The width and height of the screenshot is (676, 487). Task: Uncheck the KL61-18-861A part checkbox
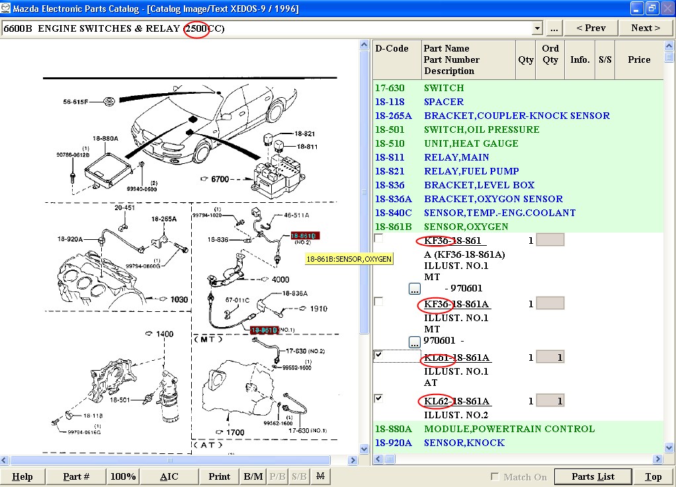click(378, 355)
